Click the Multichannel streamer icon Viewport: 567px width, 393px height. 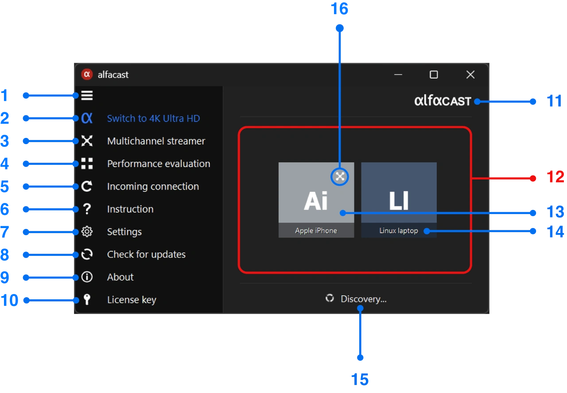tap(87, 141)
